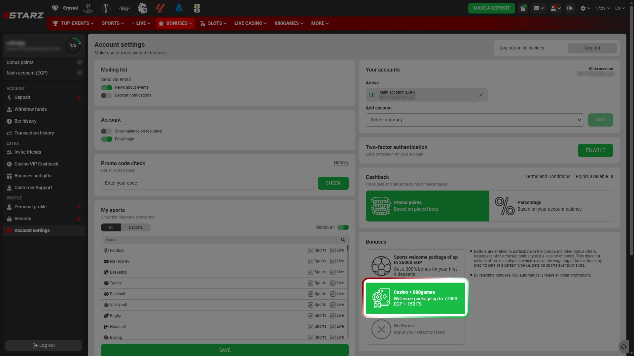The image size is (634, 356).
Task: Uncheck Football Sports checkbox
Action: (x=311, y=251)
